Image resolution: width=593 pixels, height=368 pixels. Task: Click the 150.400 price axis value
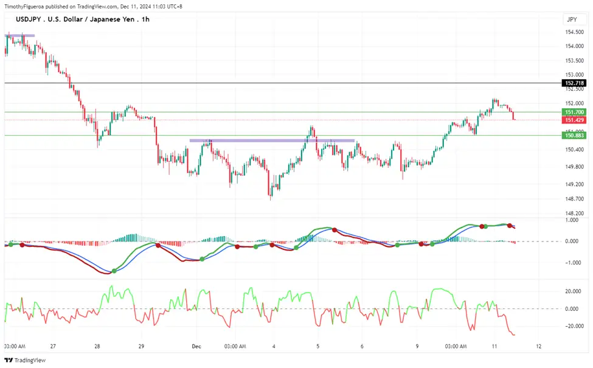click(x=575, y=150)
